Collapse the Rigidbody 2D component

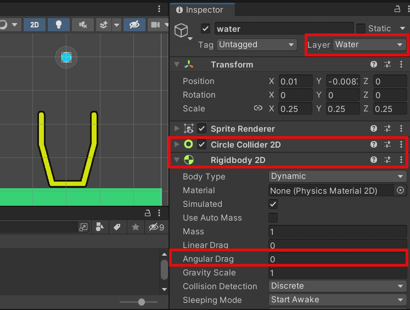(x=177, y=160)
